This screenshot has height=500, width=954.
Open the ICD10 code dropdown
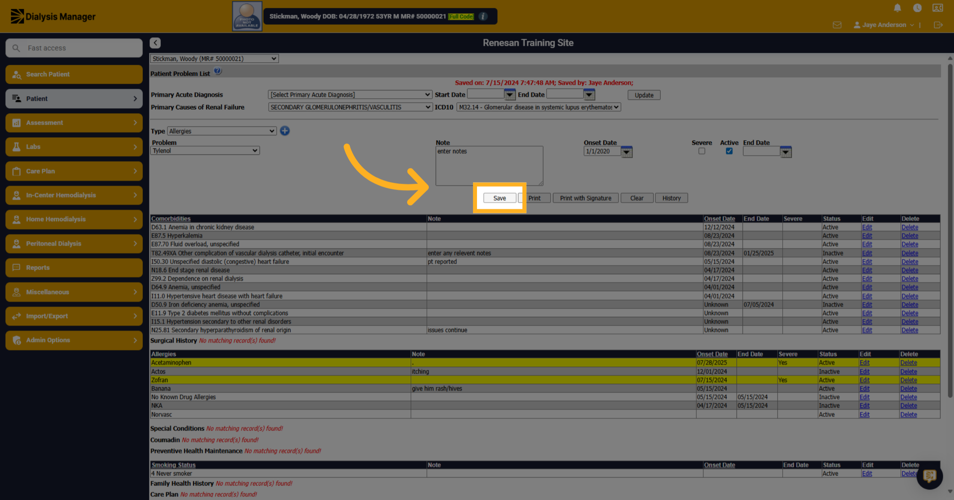tap(539, 107)
